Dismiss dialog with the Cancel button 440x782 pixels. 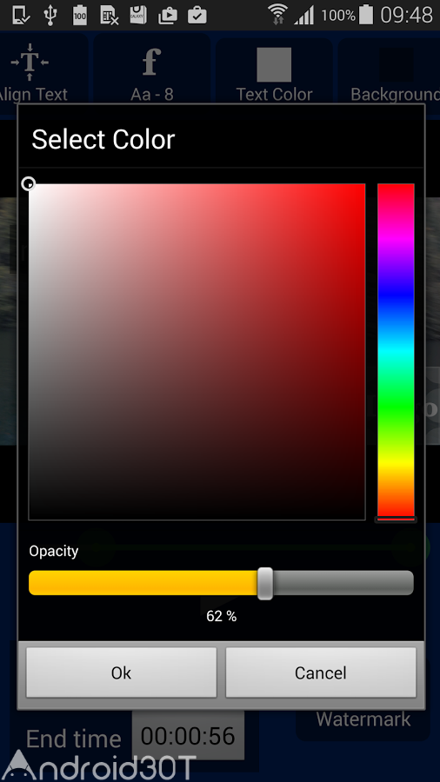coord(320,673)
